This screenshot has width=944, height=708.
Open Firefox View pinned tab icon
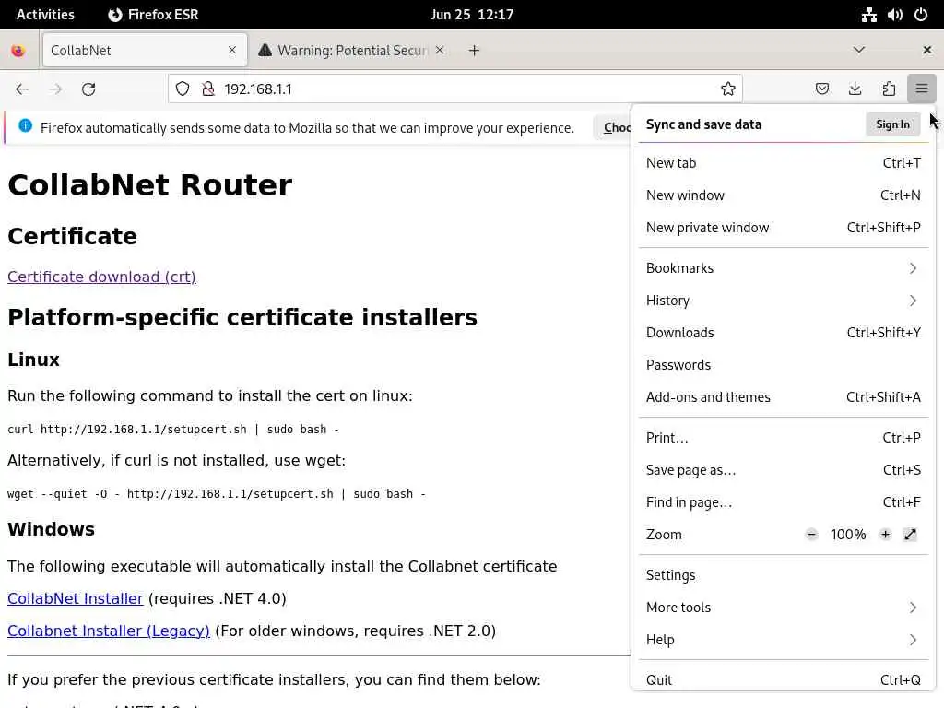[x=18, y=51]
